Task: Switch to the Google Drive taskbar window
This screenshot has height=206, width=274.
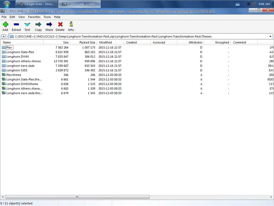Action: click(37, 4)
